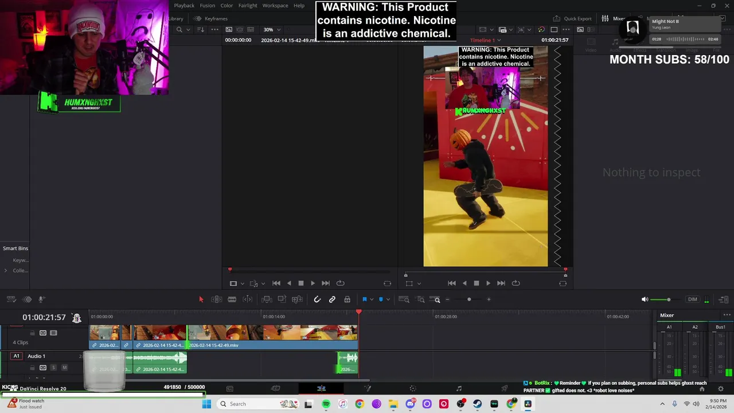Screen dimensions: 734x413
Task: Open the Color page icon
Action: [413, 388]
